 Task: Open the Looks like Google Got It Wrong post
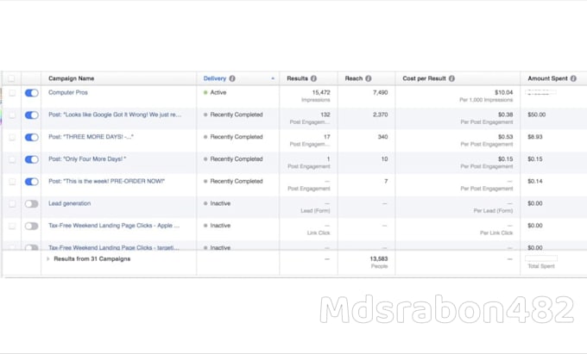pyautogui.click(x=115, y=115)
